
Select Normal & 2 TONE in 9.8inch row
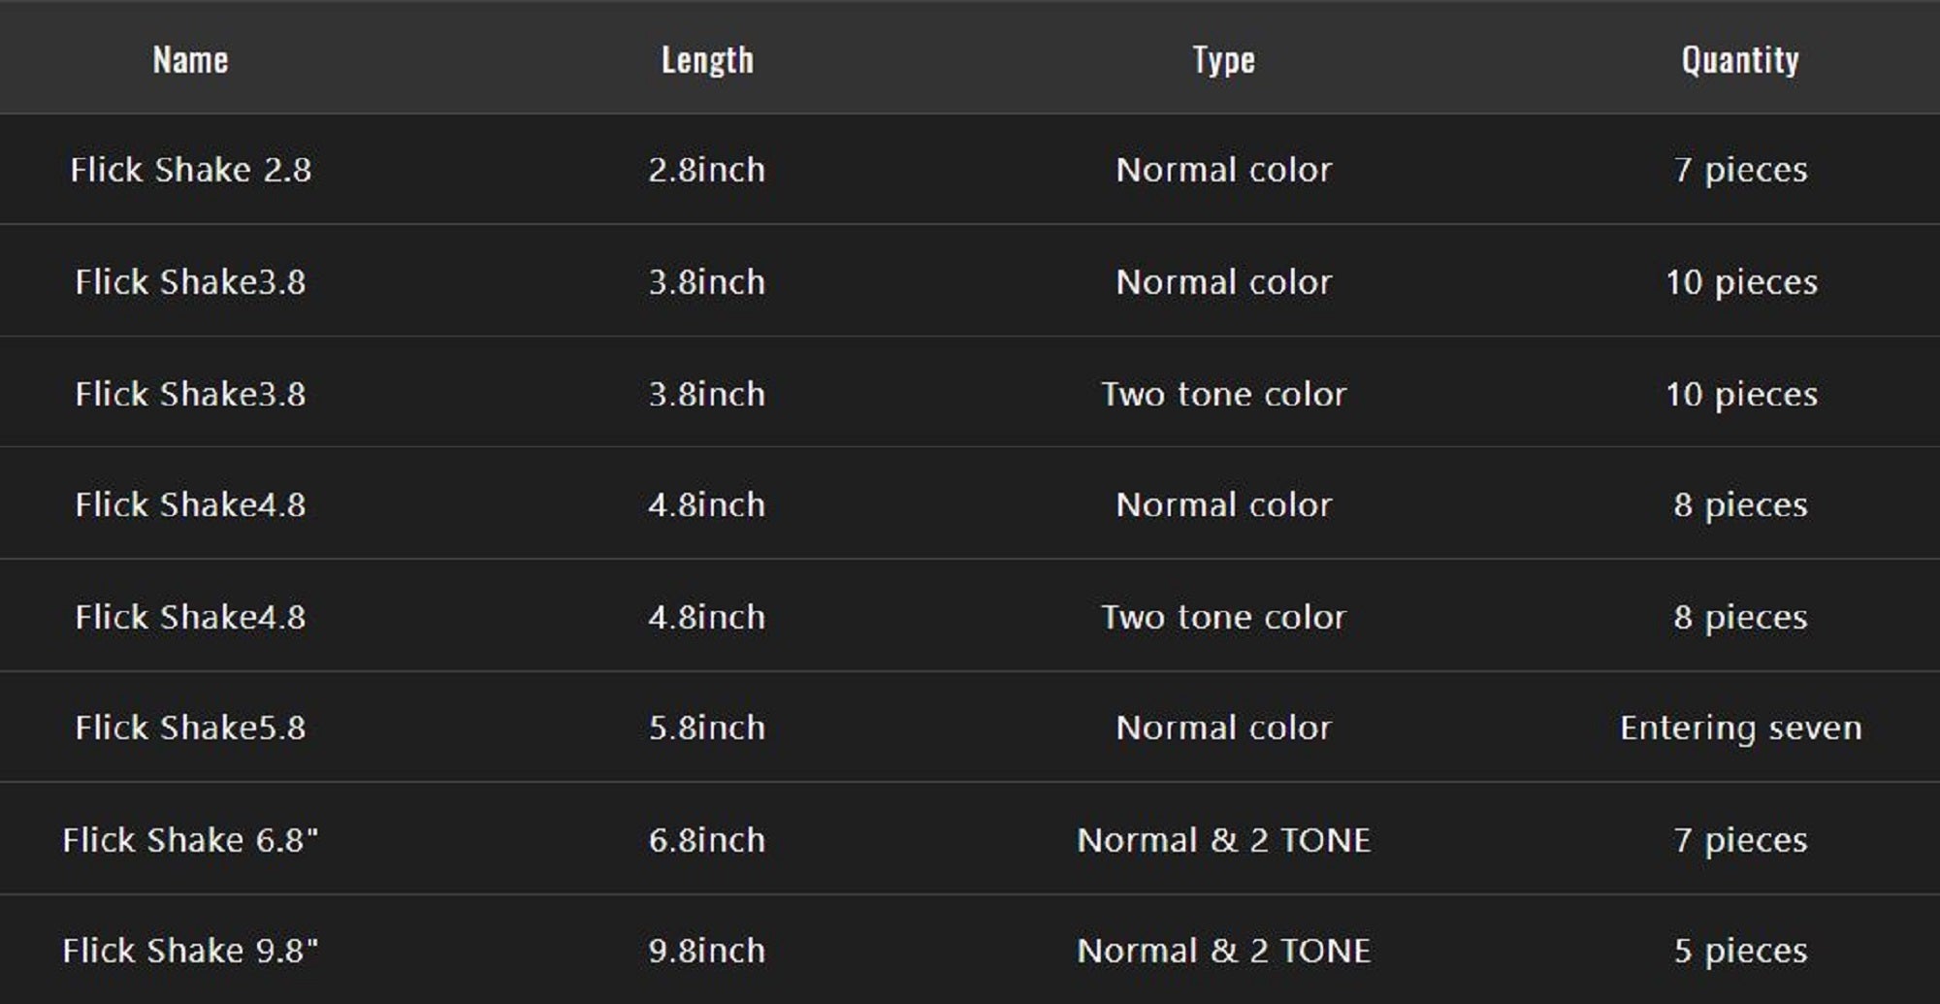coord(1224,951)
